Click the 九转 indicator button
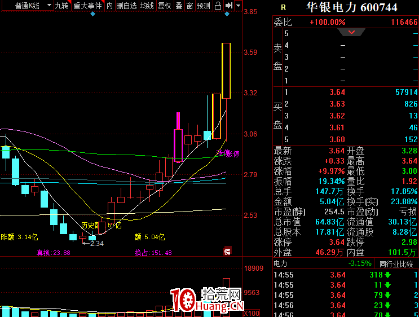The height and width of the screenshot is (317, 419). [61, 6]
